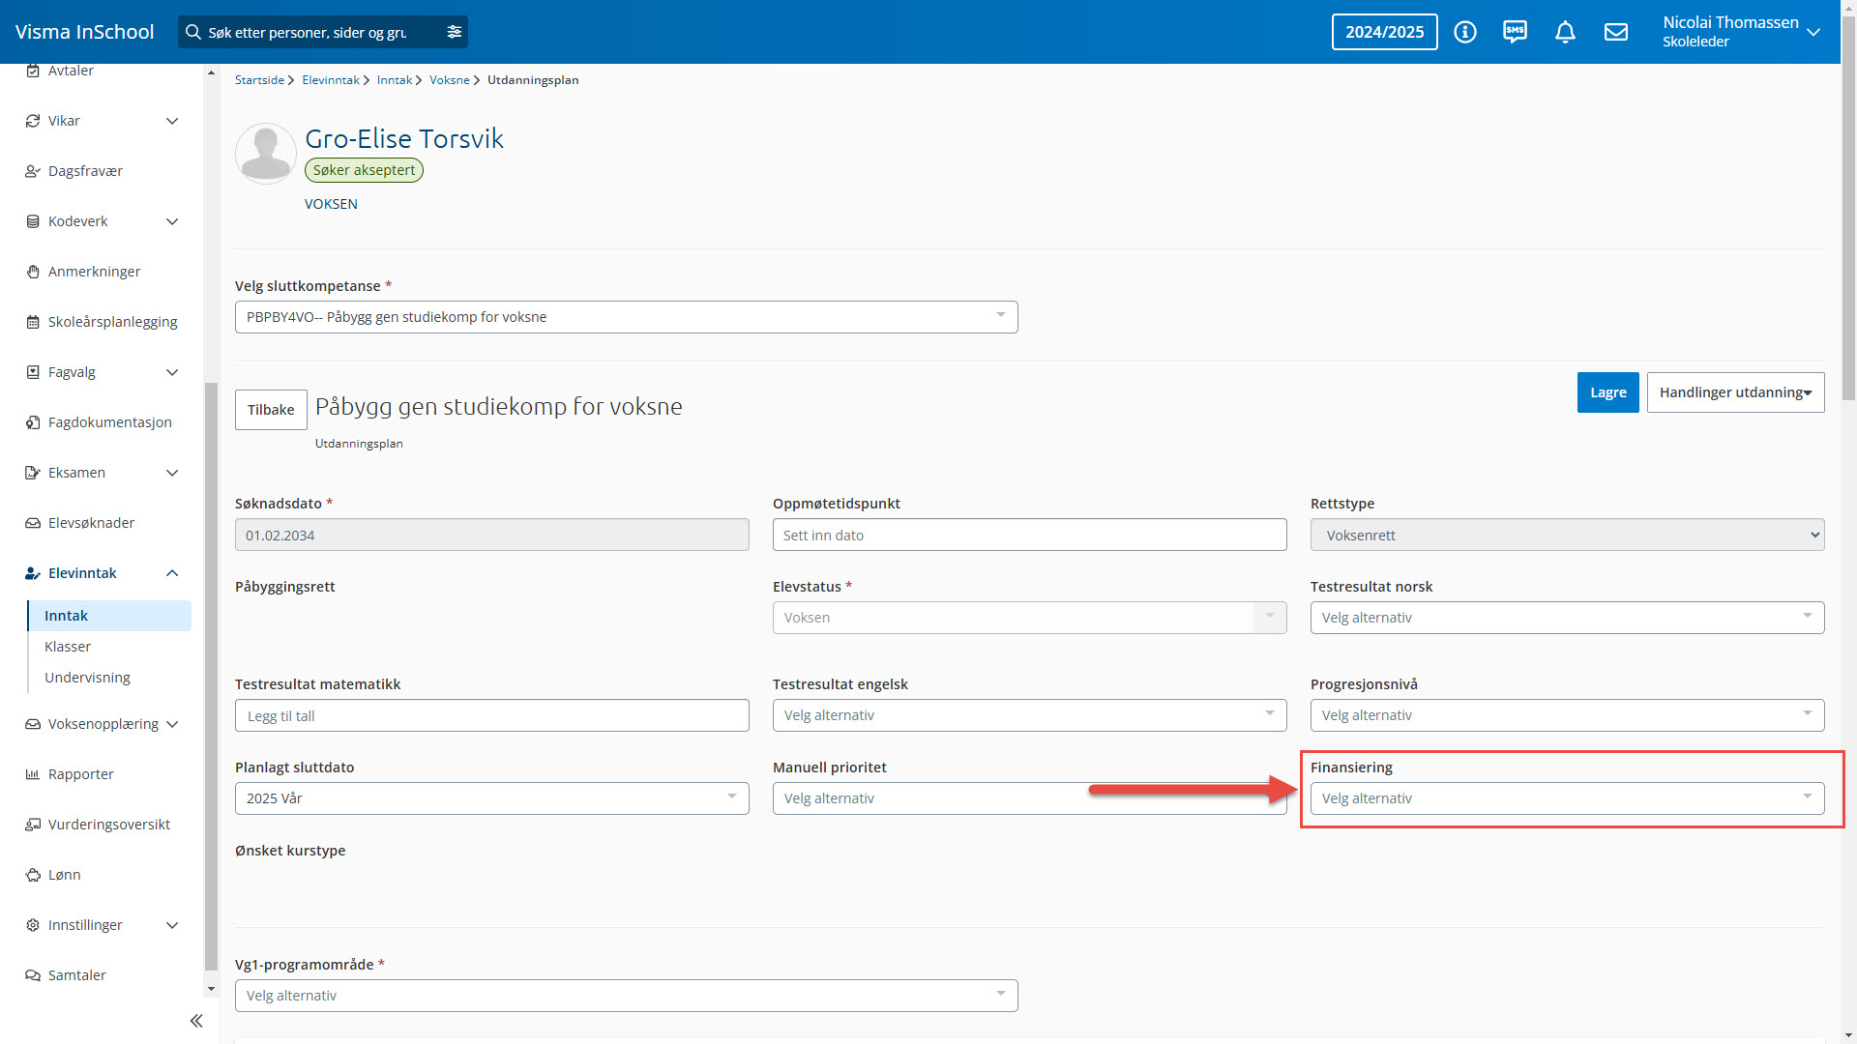This screenshot has width=1857, height=1044.
Task: Click the Vurderingsoversikt sidebar icon
Action: tap(33, 825)
